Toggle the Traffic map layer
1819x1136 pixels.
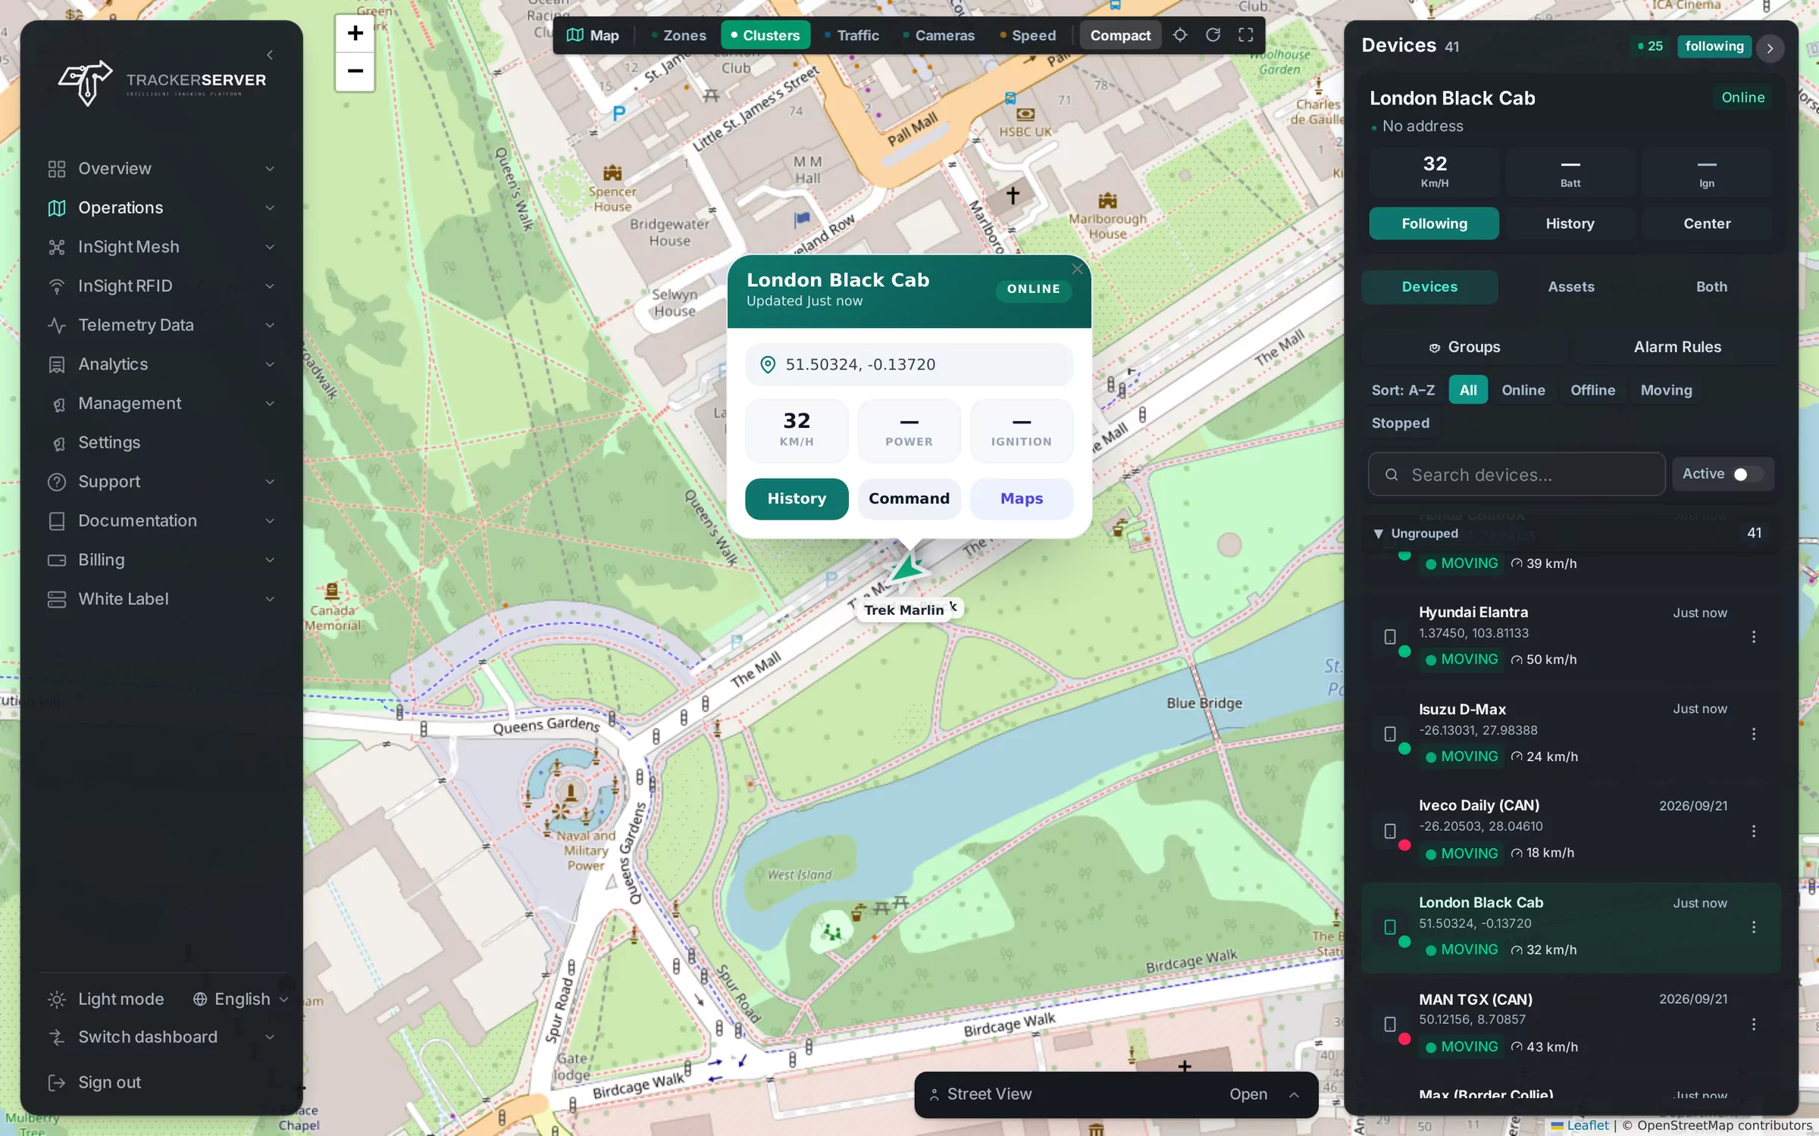click(852, 36)
